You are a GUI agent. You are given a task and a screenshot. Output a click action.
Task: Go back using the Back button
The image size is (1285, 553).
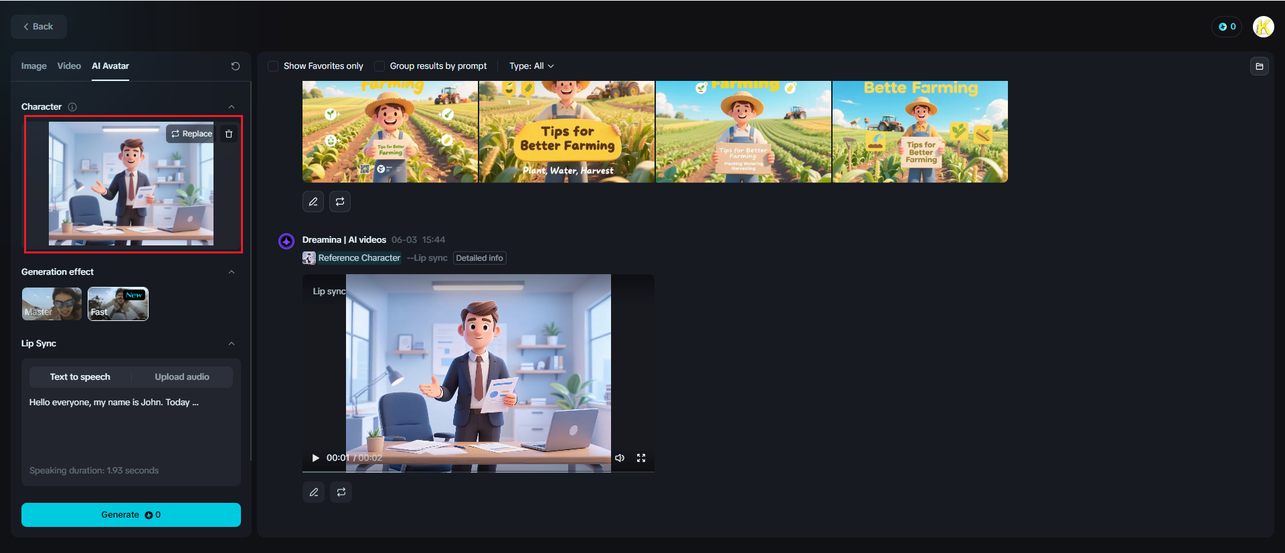coord(39,27)
